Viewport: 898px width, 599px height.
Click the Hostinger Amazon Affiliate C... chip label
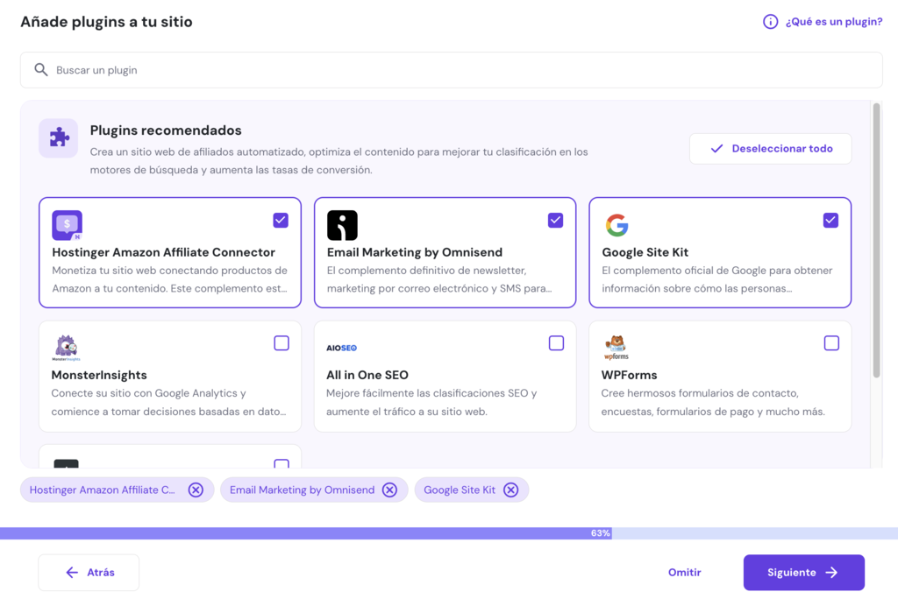point(103,490)
